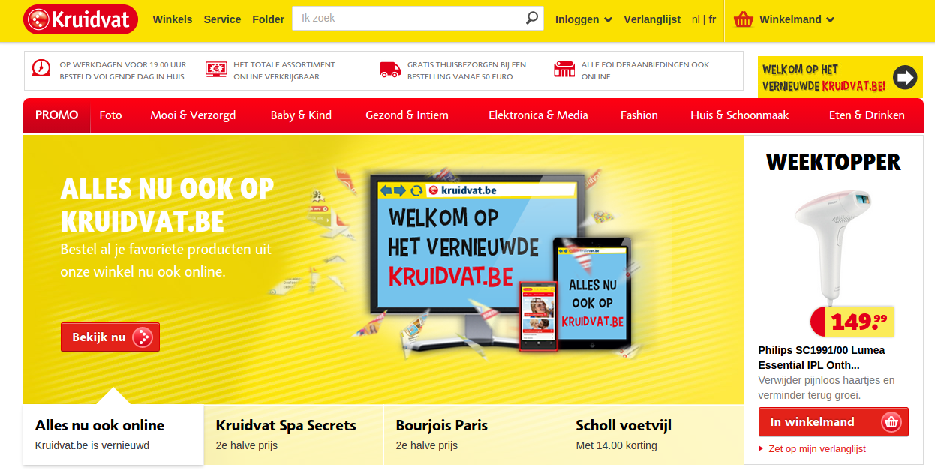Click the delivery truck icon
The image size is (935, 476).
390,70
